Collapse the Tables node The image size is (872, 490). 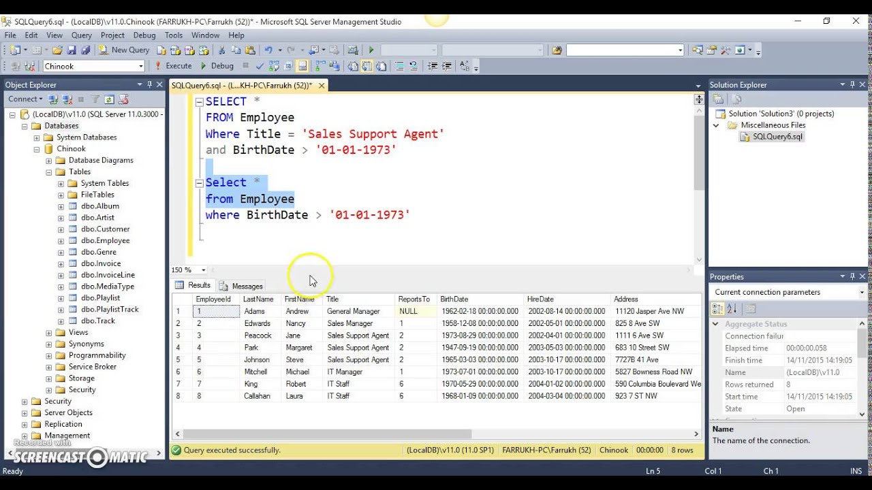(x=49, y=172)
